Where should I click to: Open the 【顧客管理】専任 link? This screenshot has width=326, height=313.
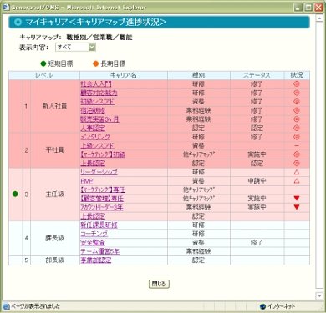click(102, 199)
